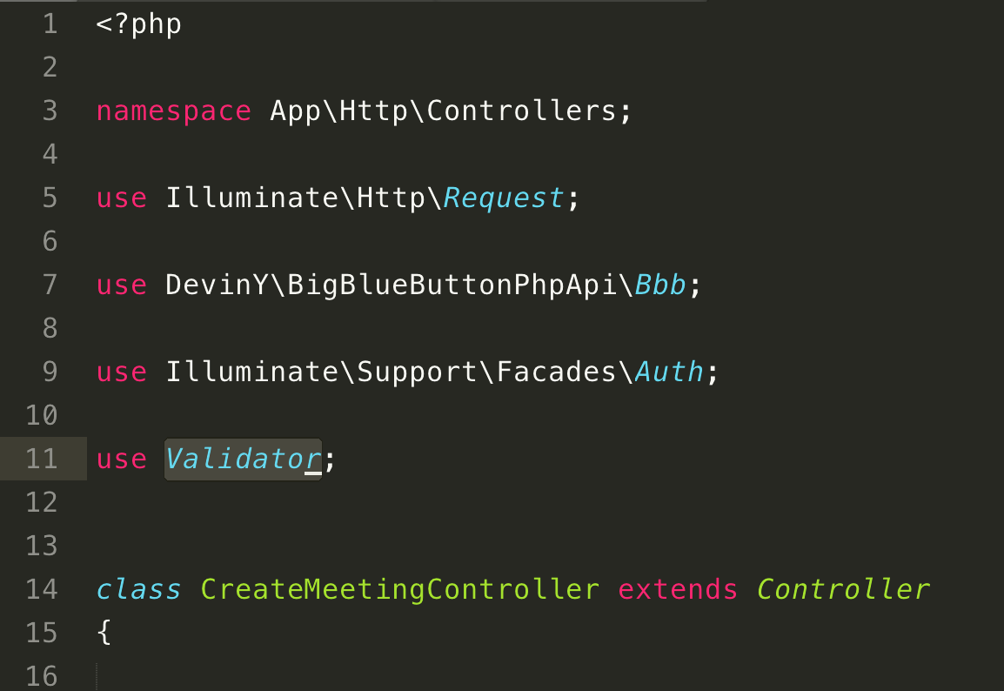Click the class keyword on line 14
This screenshot has height=691, width=1004.
click(x=139, y=590)
